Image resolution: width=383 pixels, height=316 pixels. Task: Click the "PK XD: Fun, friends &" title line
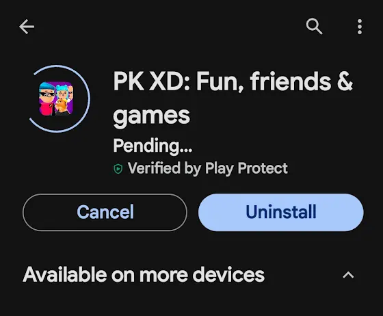pyautogui.click(x=233, y=81)
